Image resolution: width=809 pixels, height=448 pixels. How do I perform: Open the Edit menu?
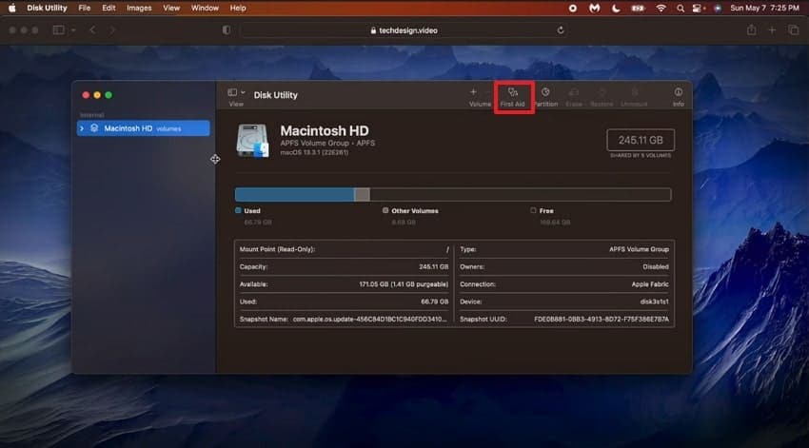(109, 8)
